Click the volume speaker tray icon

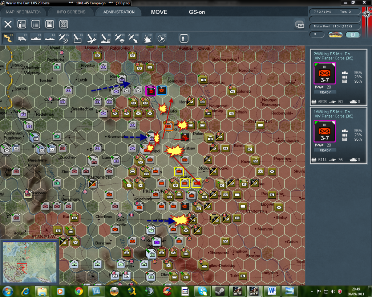[x=333, y=292]
